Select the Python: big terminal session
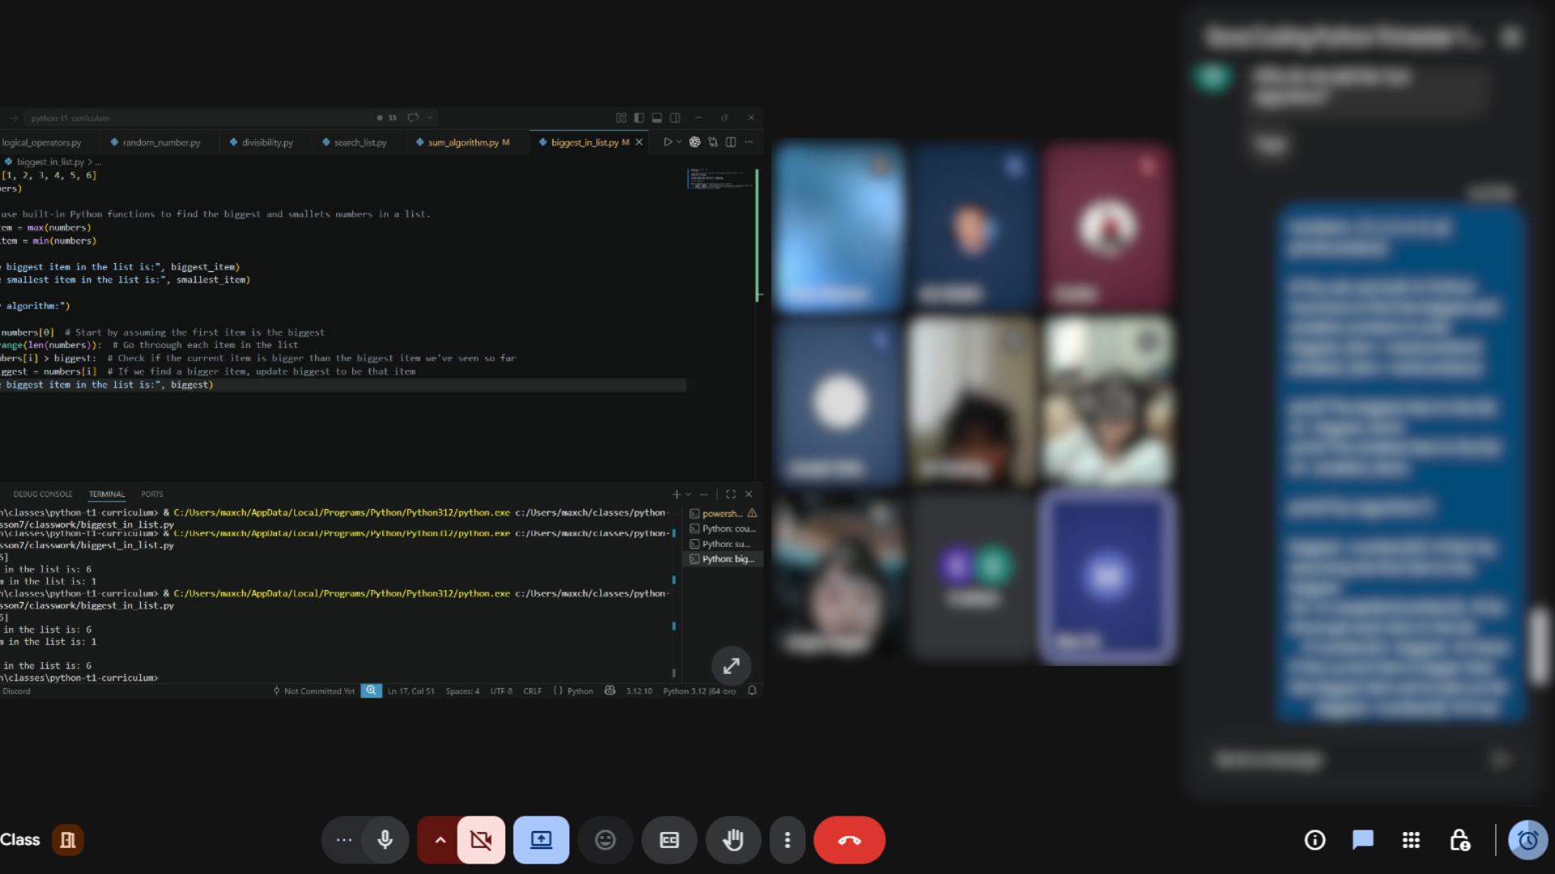 [x=723, y=558]
